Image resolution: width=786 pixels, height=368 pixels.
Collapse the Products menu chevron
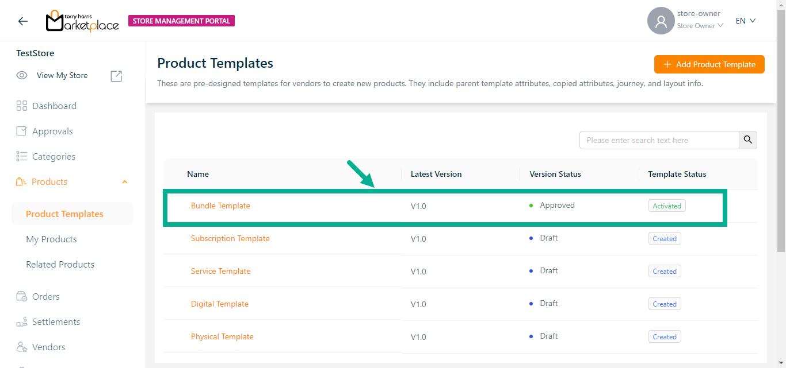click(x=125, y=182)
